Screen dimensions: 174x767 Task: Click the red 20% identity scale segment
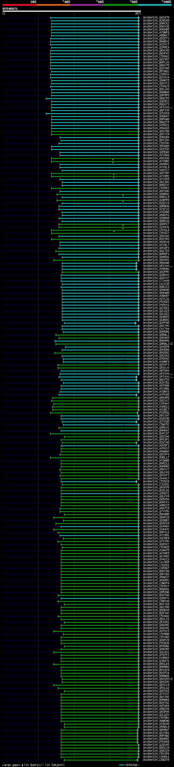[19, 5]
